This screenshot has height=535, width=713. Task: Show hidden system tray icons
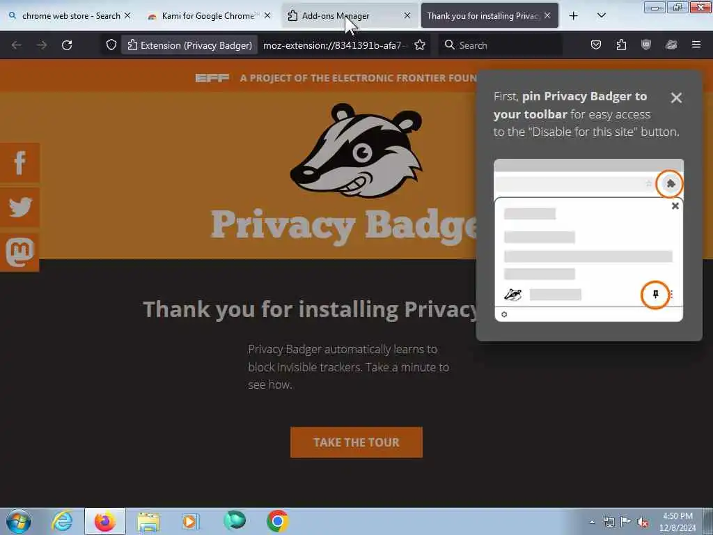click(592, 522)
